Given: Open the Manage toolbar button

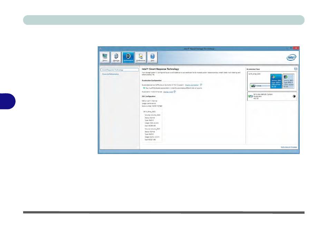Looking at the screenshot, I should pyautogui.click(x=116, y=57).
